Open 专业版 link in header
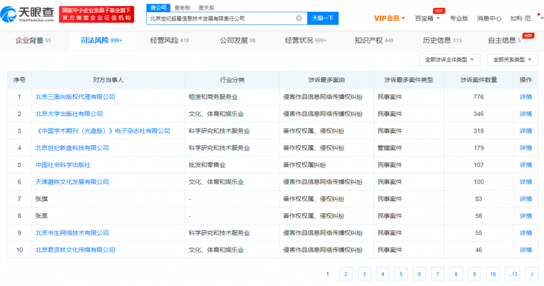The height and width of the screenshot is (286, 544). [459, 18]
